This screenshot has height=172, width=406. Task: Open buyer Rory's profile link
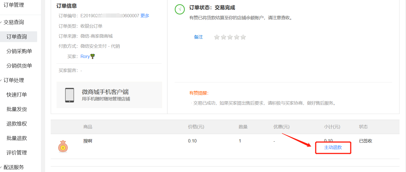(85, 56)
